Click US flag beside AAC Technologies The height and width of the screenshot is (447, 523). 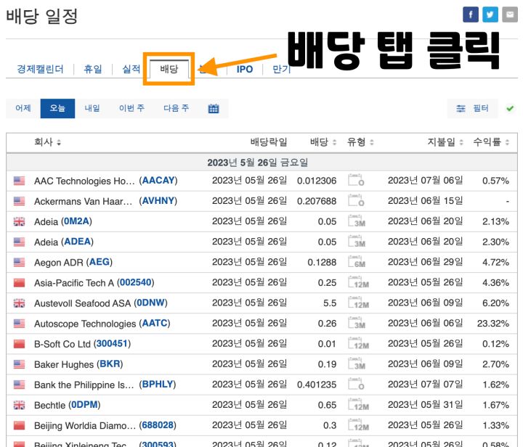[x=19, y=181]
